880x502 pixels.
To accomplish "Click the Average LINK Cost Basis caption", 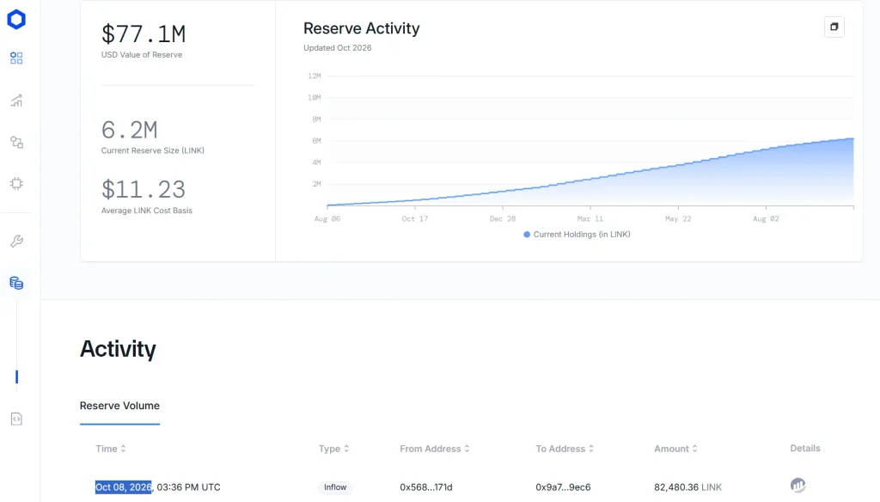I will coord(146,211).
